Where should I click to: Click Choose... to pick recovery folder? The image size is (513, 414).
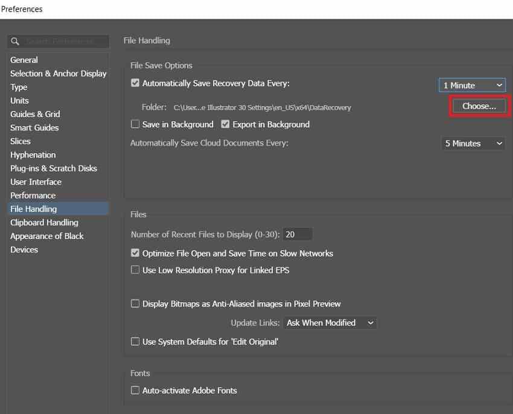pyautogui.click(x=479, y=106)
